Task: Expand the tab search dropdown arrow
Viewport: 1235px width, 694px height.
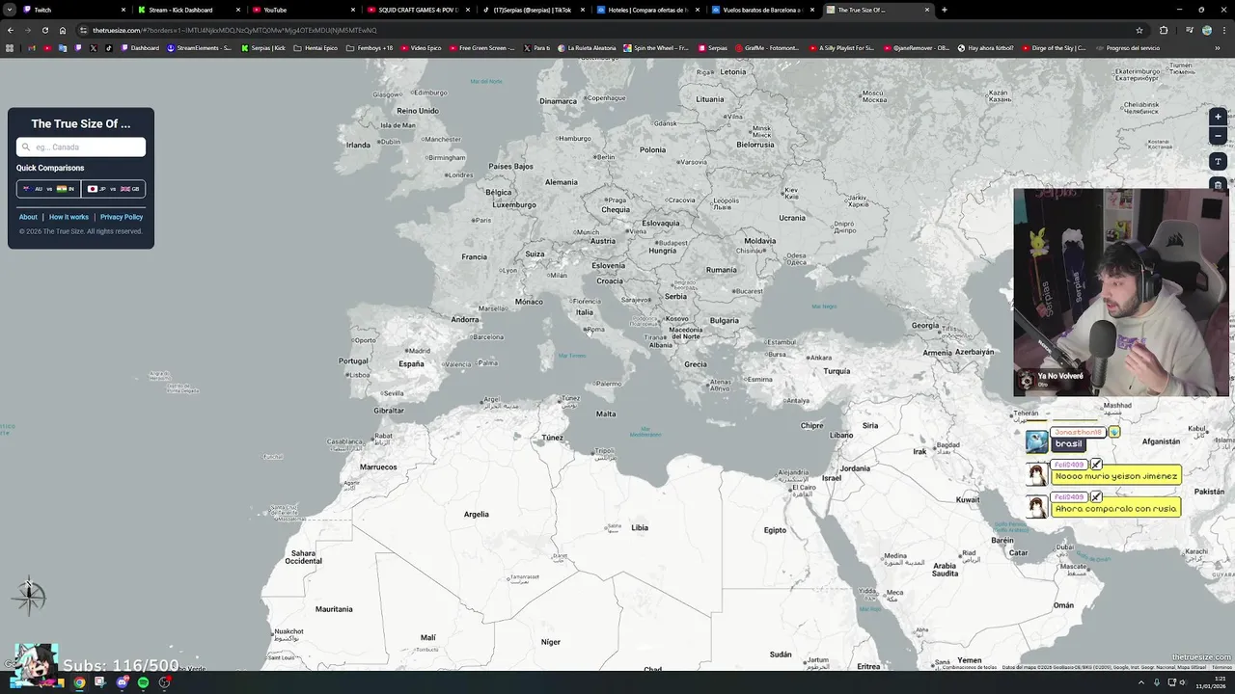Action: coord(11,10)
